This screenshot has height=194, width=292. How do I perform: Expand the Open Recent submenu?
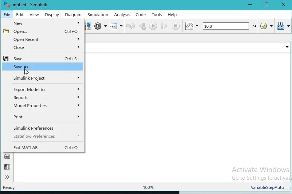pyautogui.click(x=42, y=39)
